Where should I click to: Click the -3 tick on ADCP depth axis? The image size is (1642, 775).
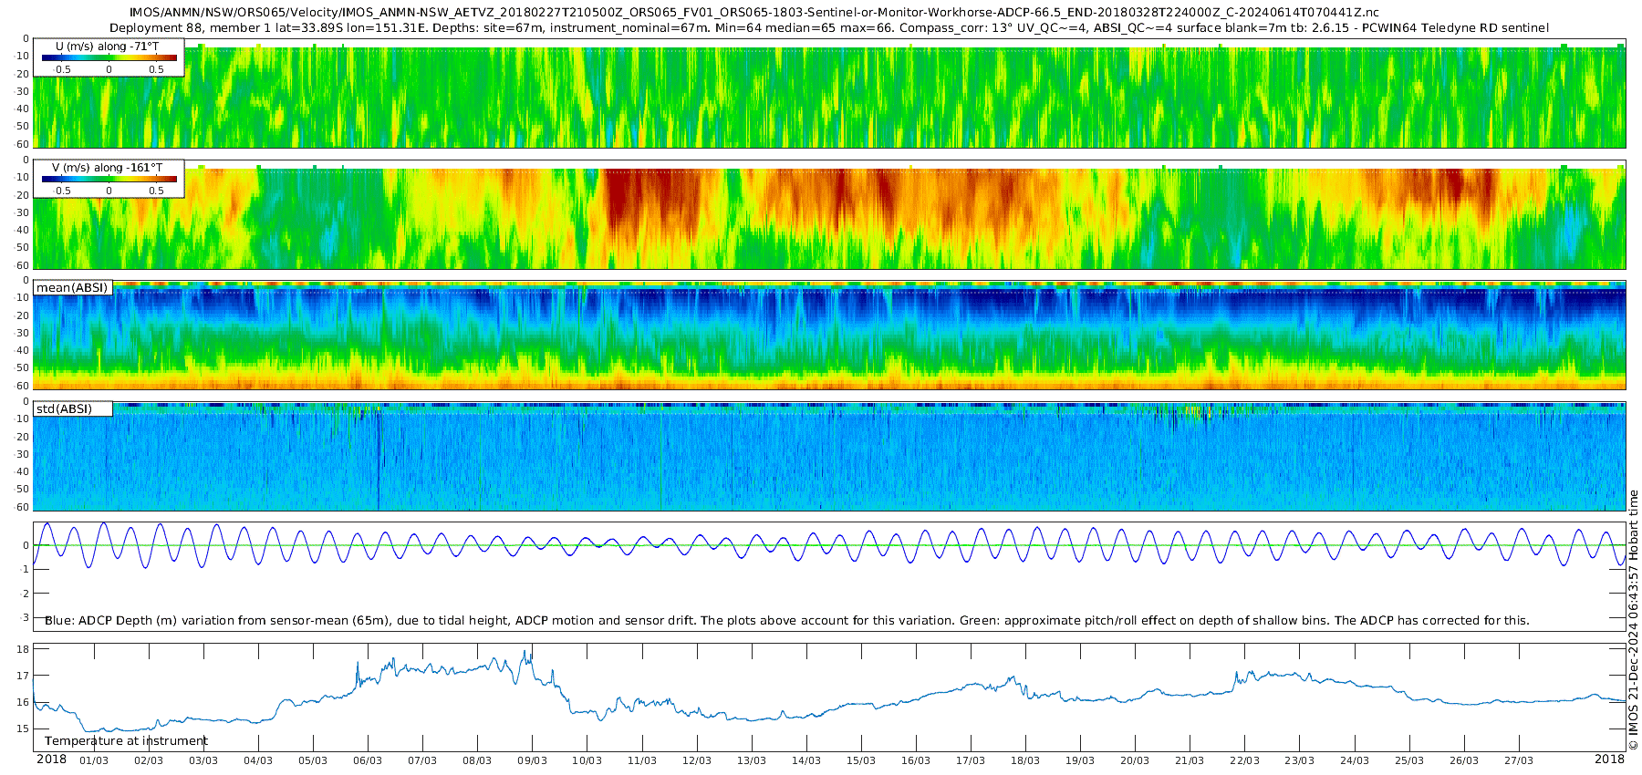point(25,618)
